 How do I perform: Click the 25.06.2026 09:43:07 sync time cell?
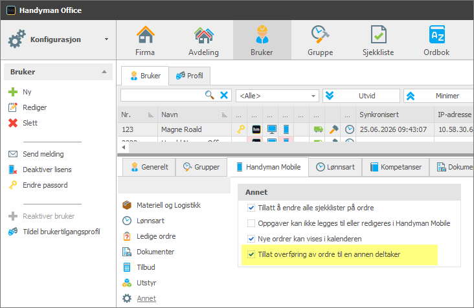[x=395, y=129]
